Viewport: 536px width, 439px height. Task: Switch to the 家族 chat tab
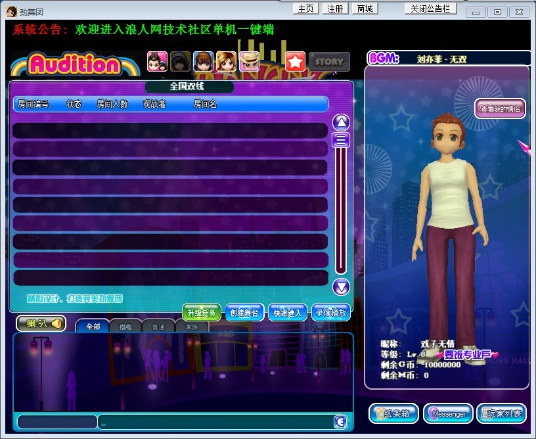pyautogui.click(x=191, y=327)
